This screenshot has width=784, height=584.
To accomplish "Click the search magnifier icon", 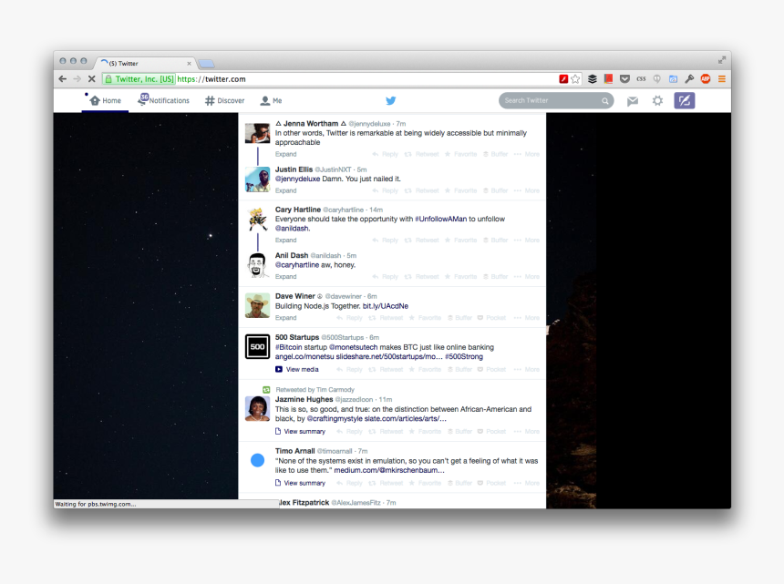I will pyautogui.click(x=605, y=101).
